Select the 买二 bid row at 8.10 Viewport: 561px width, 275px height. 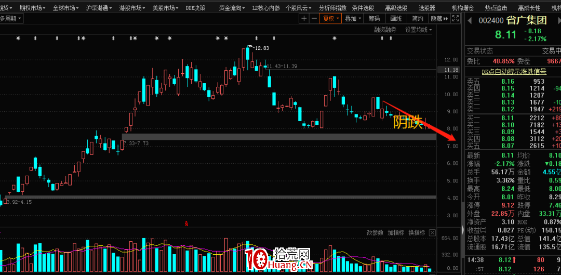(512, 125)
